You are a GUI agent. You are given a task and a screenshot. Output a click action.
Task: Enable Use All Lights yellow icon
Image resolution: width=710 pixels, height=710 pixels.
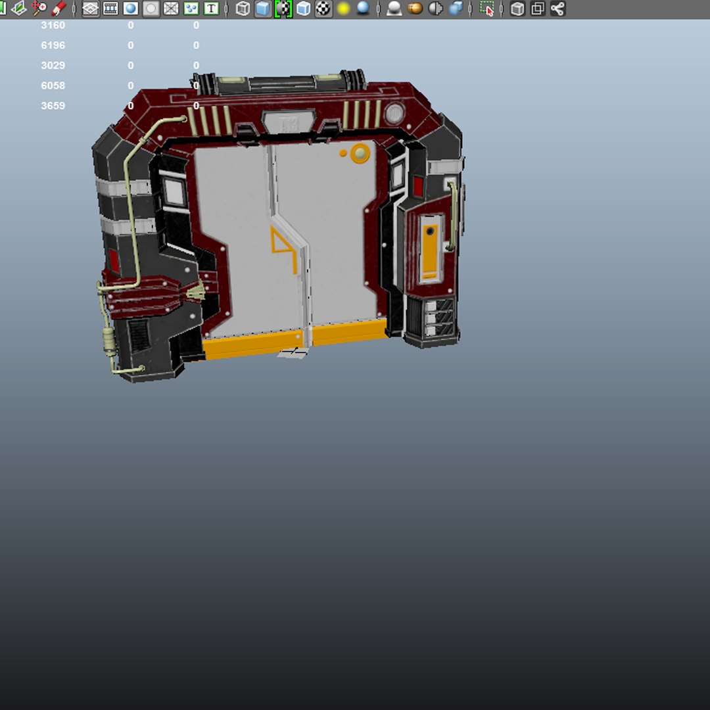pyautogui.click(x=344, y=9)
